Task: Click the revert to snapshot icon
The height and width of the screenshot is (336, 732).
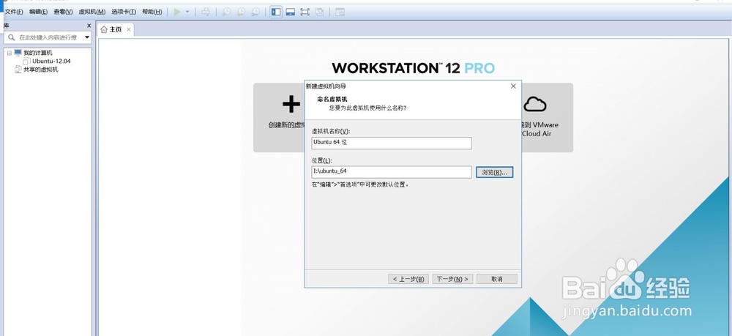Action: pos(241,12)
